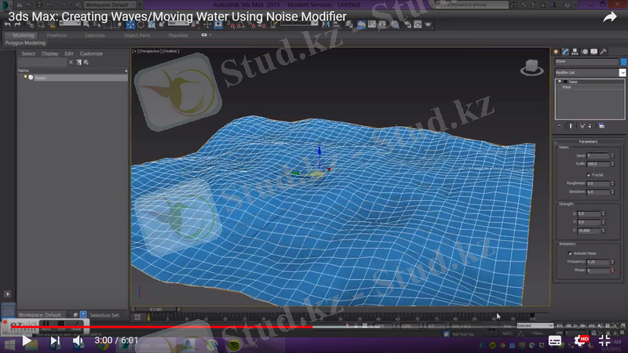Viewport: 628px width, 353px height.
Task: Toggle subtitles on the video player
Action: (555, 341)
